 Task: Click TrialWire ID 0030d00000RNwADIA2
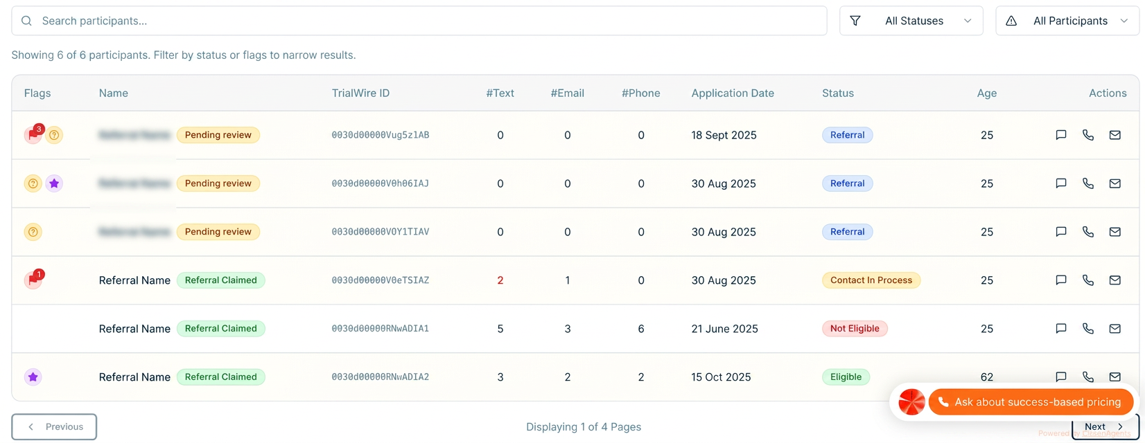(x=381, y=377)
